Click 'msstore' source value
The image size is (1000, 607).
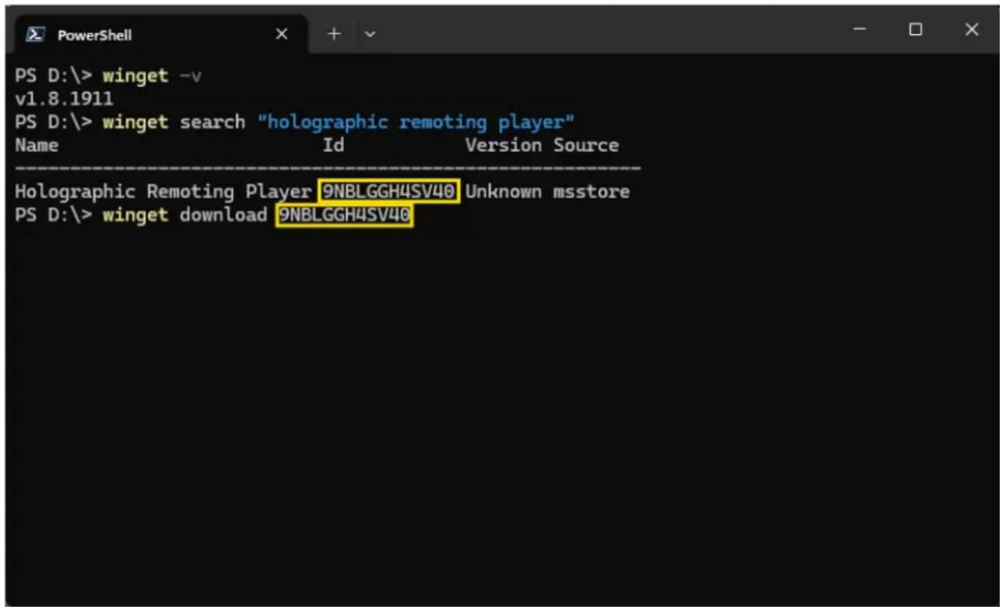coord(592,191)
